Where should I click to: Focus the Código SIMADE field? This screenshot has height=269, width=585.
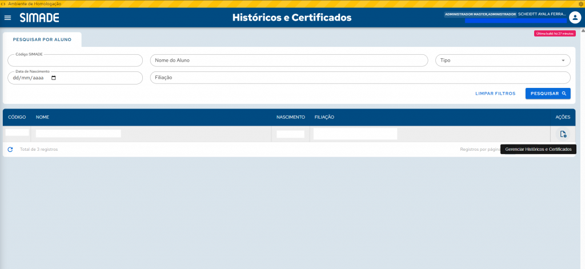coord(75,61)
